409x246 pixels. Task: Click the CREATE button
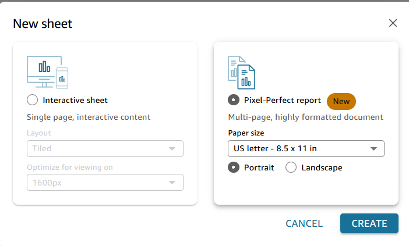pos(369,223)
